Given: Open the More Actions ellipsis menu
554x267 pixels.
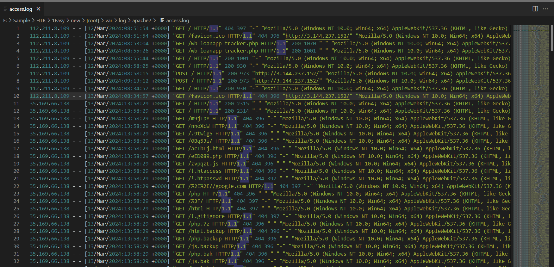Looking at the screenshot, I should (x=545, y=9).
